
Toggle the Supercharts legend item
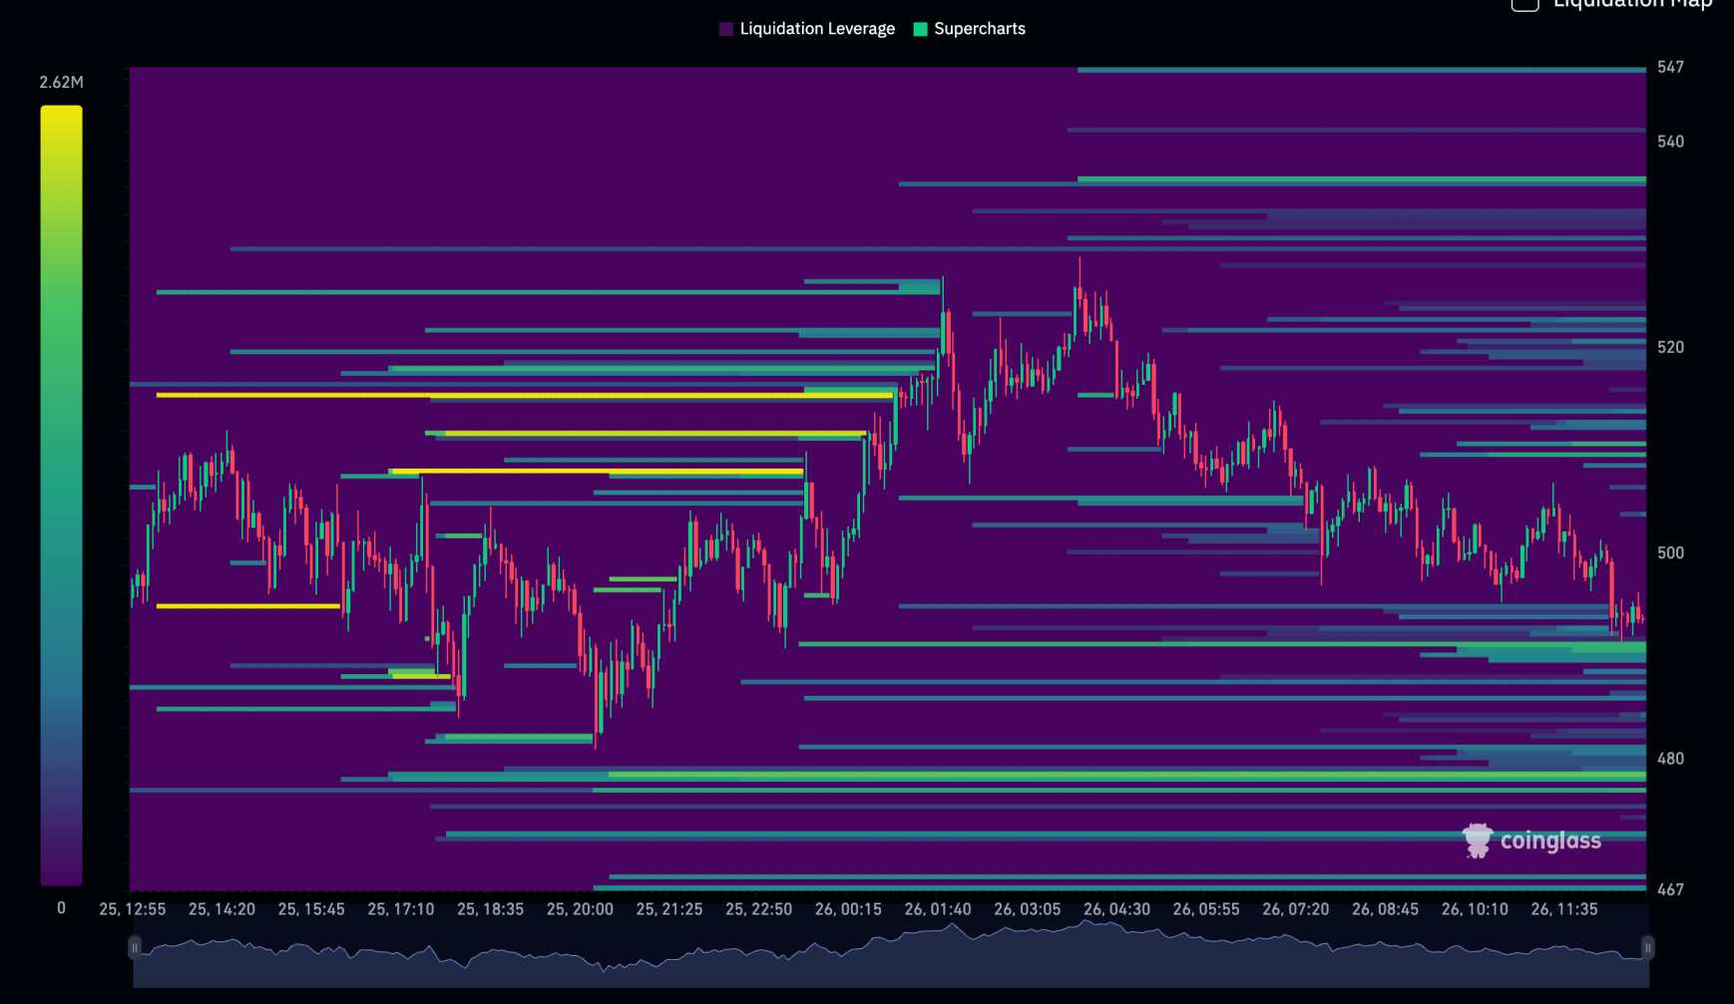pos(979,28)
